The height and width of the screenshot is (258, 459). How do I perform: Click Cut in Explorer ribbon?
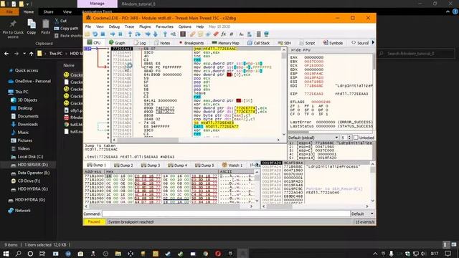tap(60, 21)
